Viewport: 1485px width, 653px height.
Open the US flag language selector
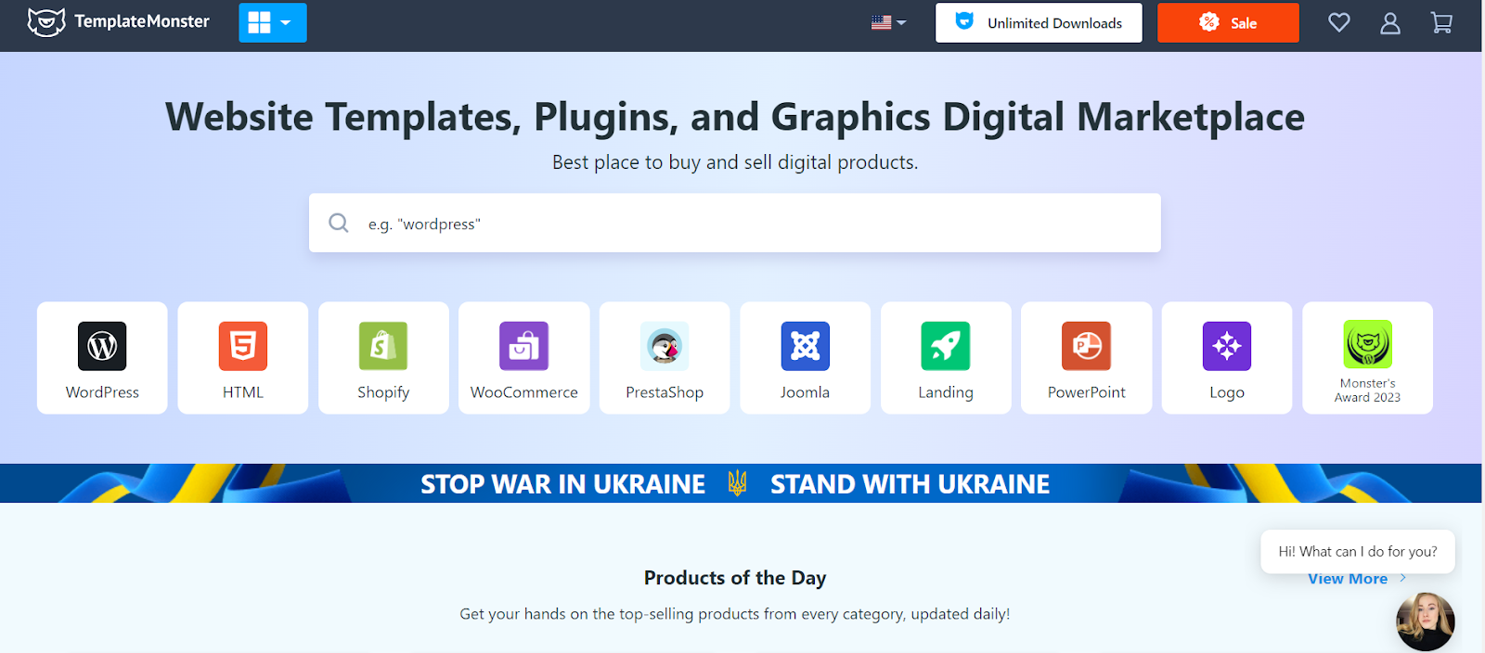(888, 23)
